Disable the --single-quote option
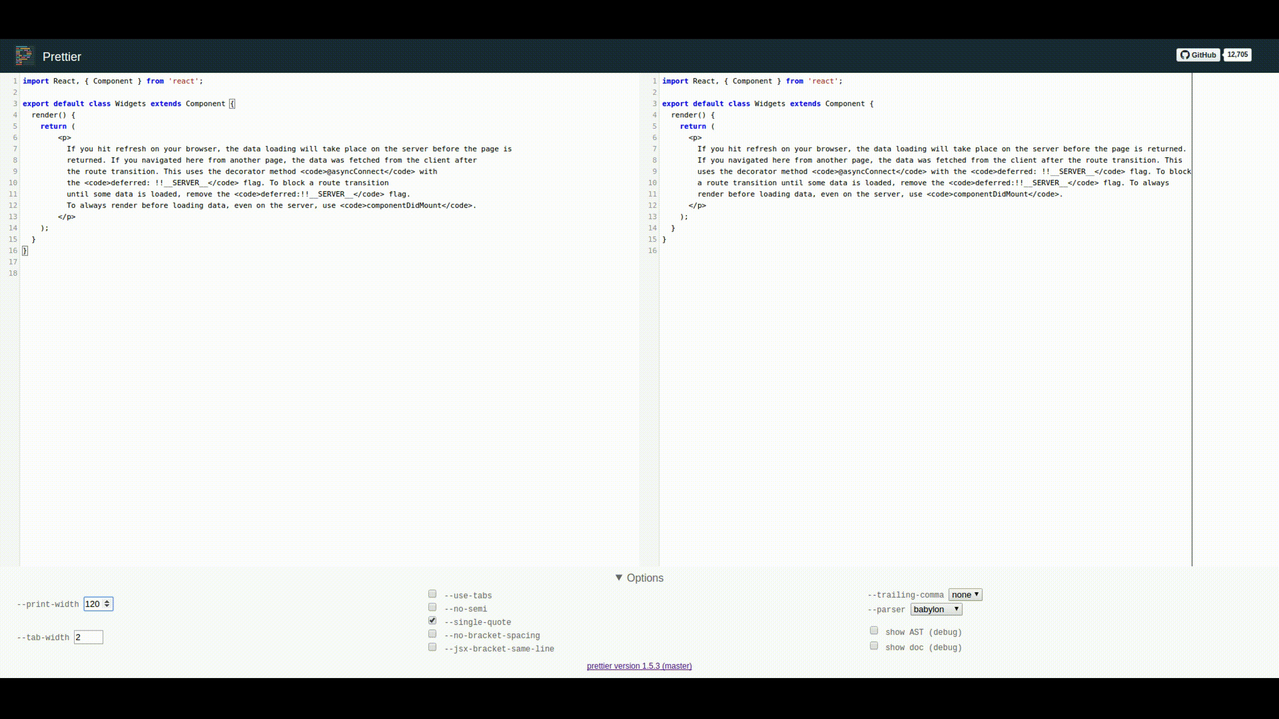 tap(432, 620)
